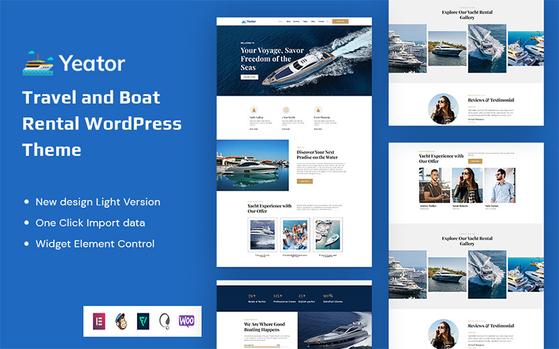The image size is (559, 349).
Task: Click the Elementor plugin icon
Action: [98, 321]
